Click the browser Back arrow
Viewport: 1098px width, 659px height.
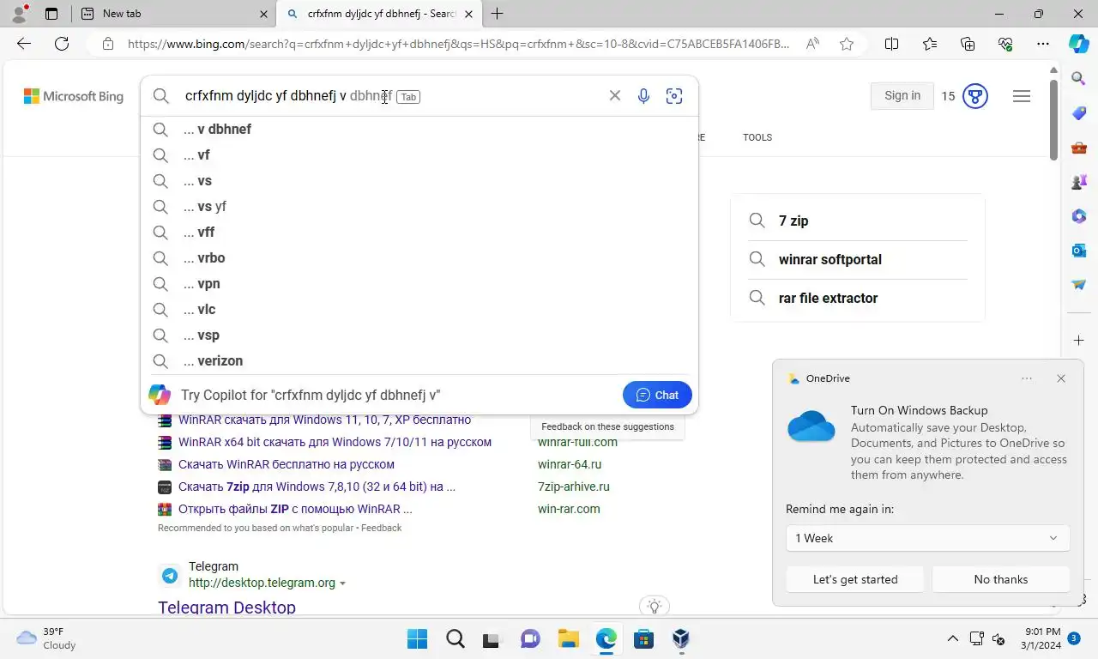pos(24,44)
